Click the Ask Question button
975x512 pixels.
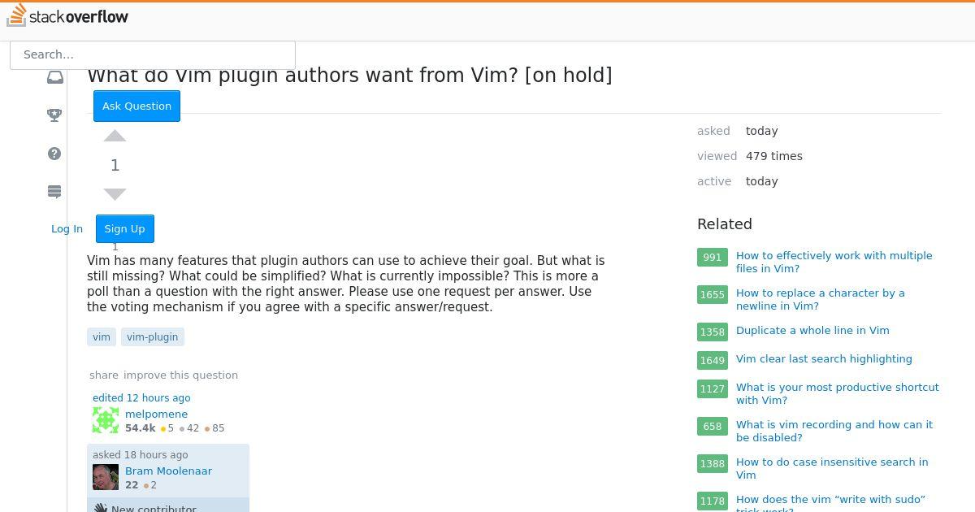tap(136, 106)
